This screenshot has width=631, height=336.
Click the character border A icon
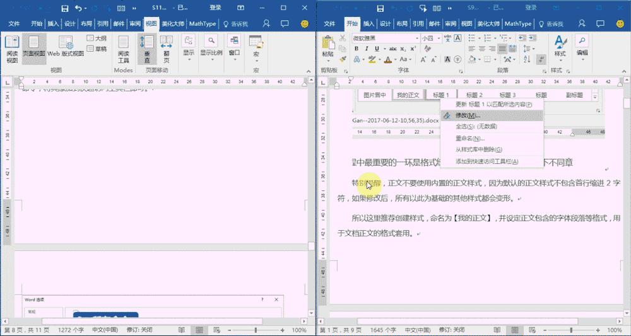pyautogui.click(x=457, y=38)
